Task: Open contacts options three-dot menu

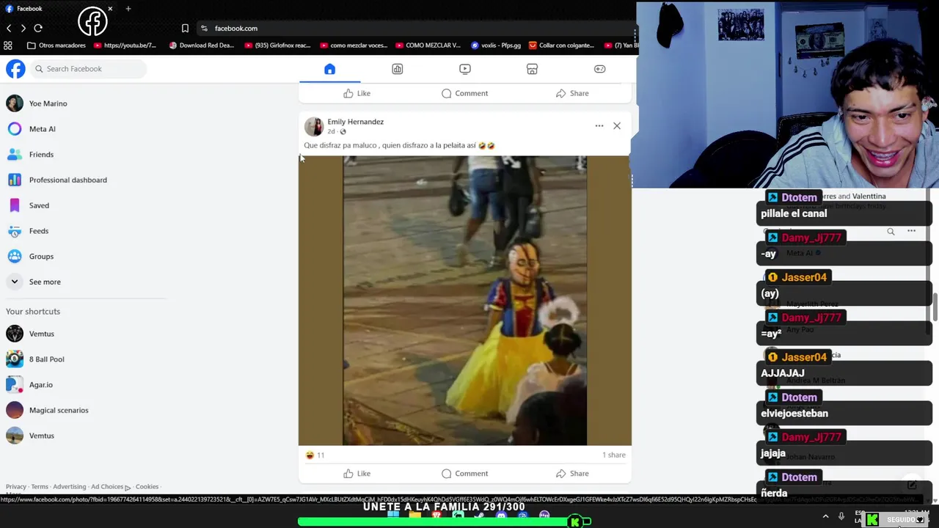Action: [911, 232]
